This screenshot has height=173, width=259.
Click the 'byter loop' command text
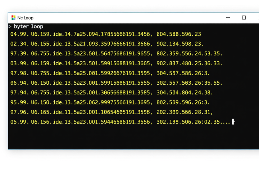[x=28, y=26]
